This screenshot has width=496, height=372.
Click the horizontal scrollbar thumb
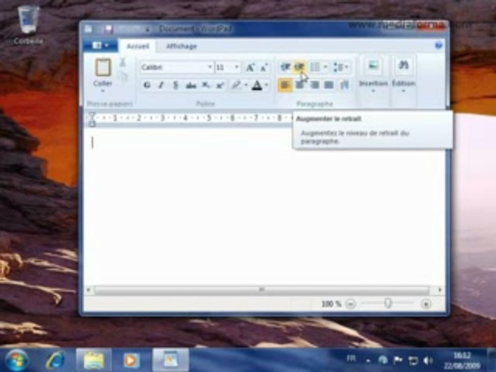261,289
